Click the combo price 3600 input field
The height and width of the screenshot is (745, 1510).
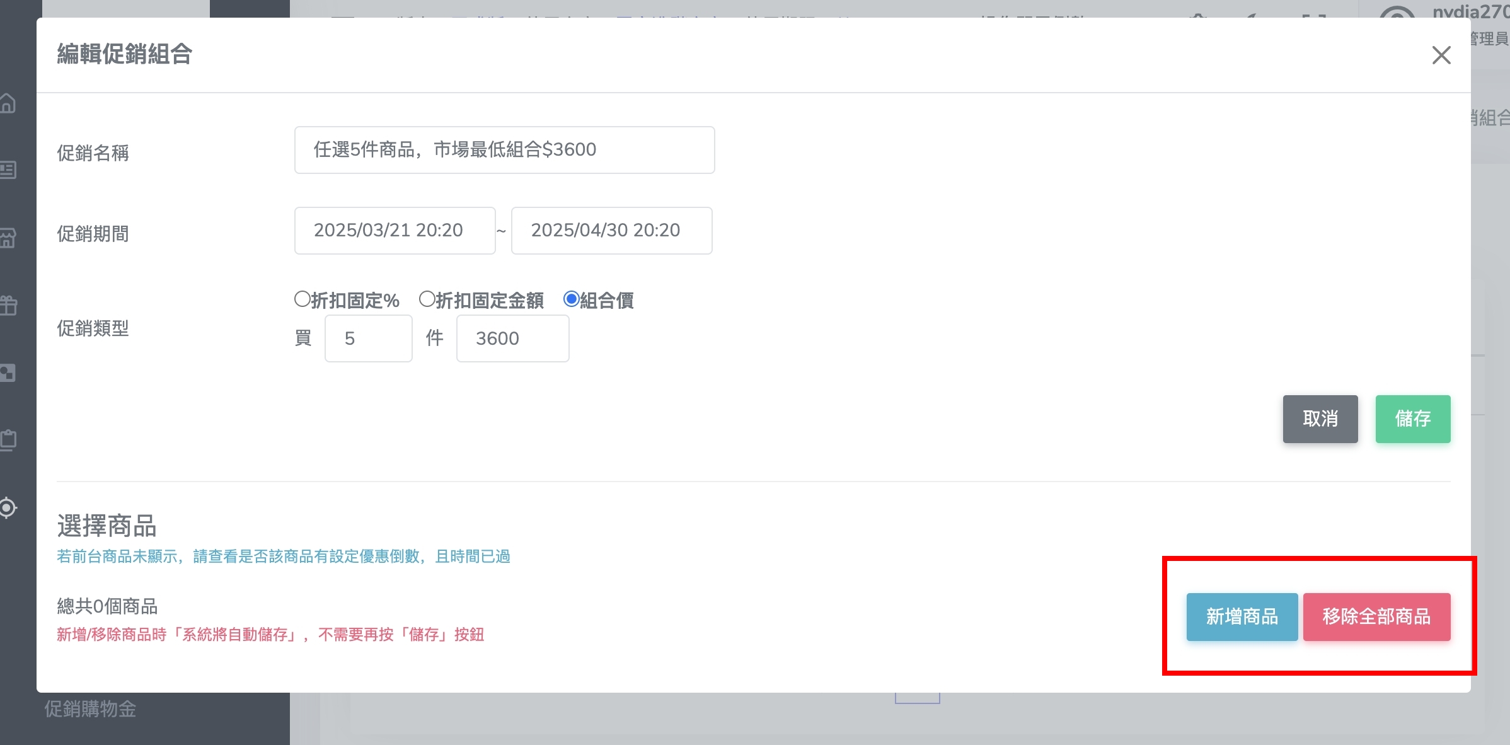pos(512,339)
